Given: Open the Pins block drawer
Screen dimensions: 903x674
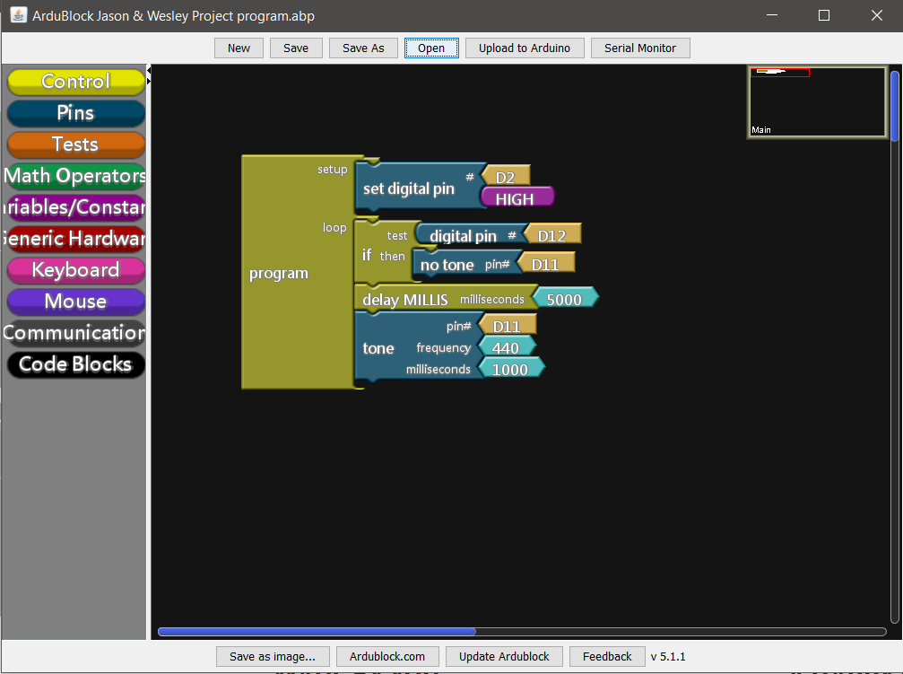Looking at the screenshot, I should coord(75,113).
